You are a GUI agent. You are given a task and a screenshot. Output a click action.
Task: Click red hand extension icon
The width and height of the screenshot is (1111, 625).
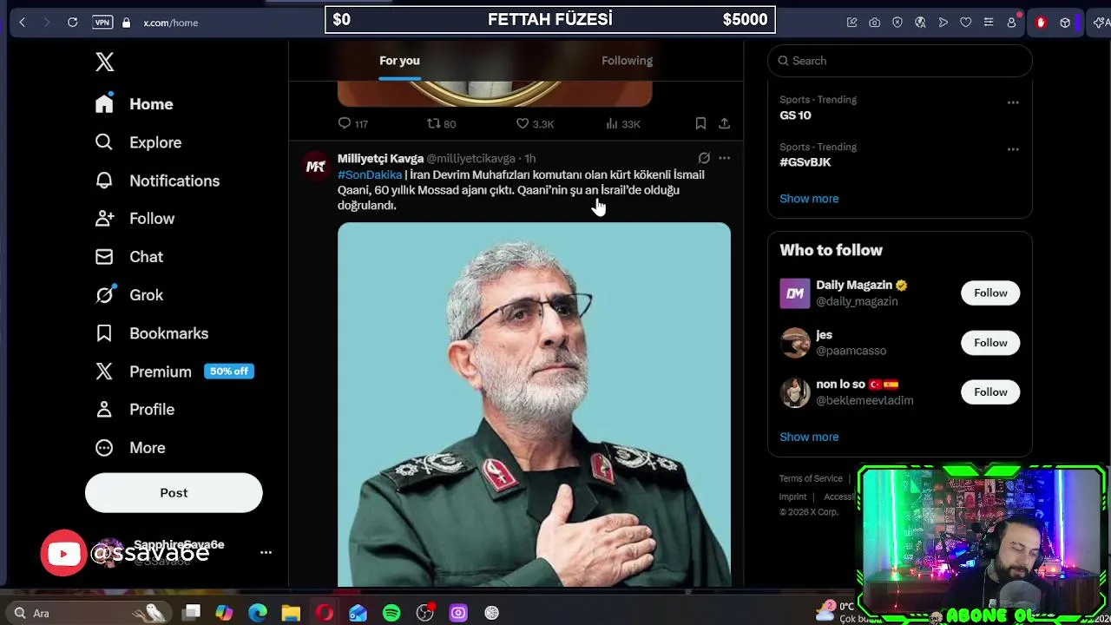coord(1041,23)
